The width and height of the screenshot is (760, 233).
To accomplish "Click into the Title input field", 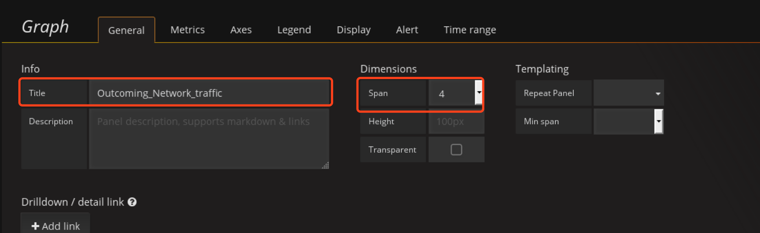I will click(x=208, y=93).
